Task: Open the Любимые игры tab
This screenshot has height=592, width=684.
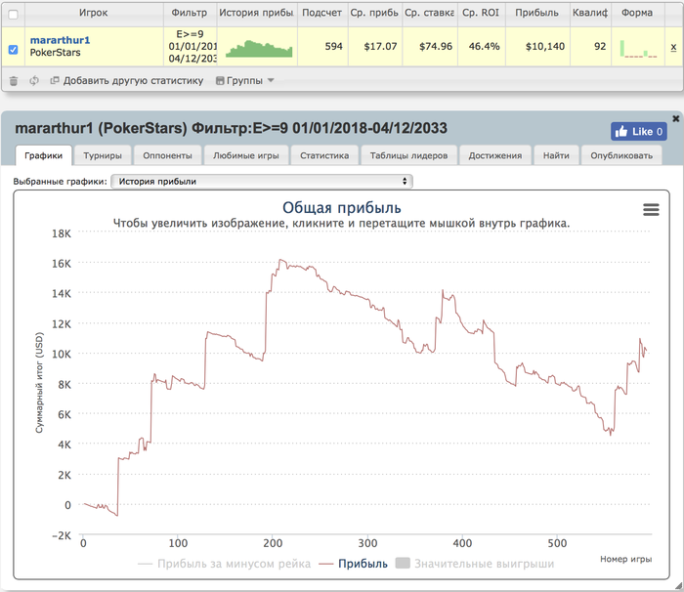Action: 246,155
